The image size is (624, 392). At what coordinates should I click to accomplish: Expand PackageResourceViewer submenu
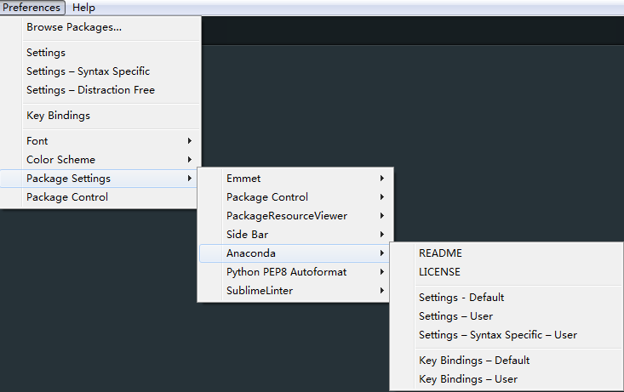294,215
